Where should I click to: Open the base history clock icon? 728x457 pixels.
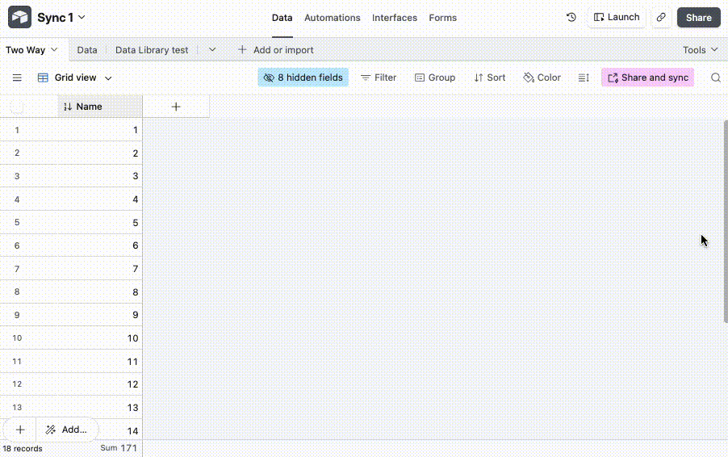tap(571, 17)
